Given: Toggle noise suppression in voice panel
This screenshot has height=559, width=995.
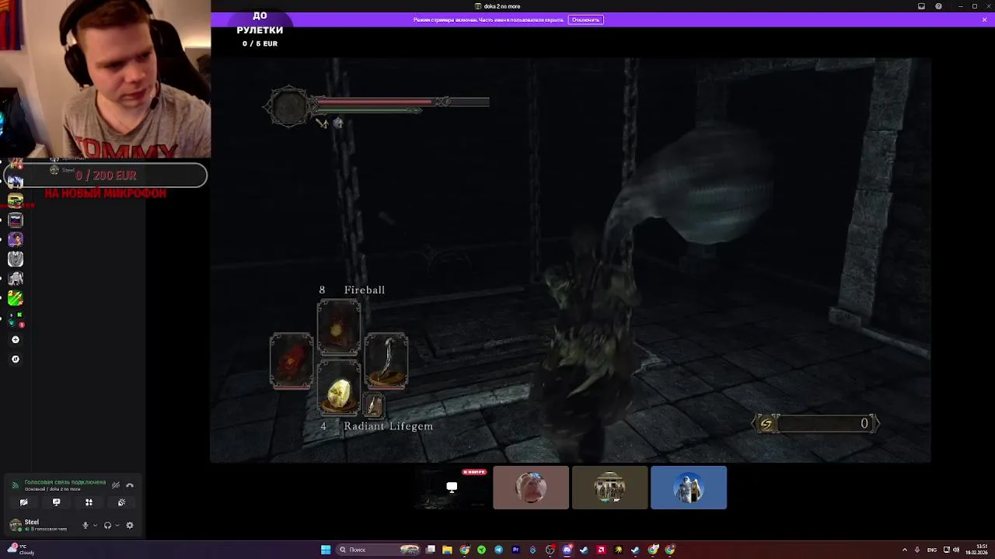Looking at the screenshot, I should tap(116, 485).
